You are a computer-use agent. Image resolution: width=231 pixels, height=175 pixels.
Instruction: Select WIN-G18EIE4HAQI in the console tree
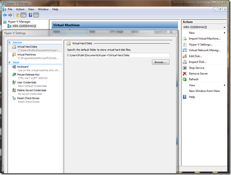[x=24, y=26]
